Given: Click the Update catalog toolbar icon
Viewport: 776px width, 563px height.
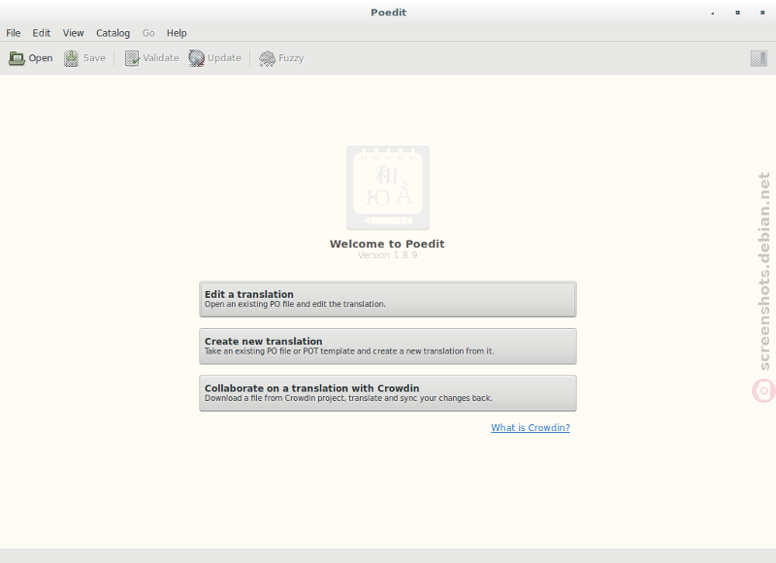Looking at the screenshot, I should tap(197, 58).
